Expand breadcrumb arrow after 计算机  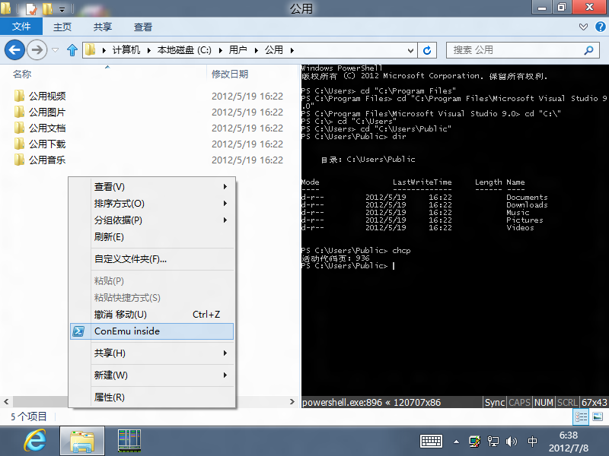pos(148,50)
